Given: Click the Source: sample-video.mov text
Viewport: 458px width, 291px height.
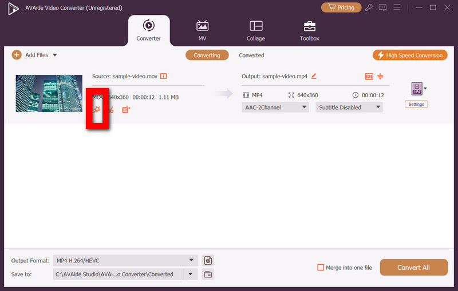Looking at the screenshot, I should pyautogui.click(x=125, y=76).
